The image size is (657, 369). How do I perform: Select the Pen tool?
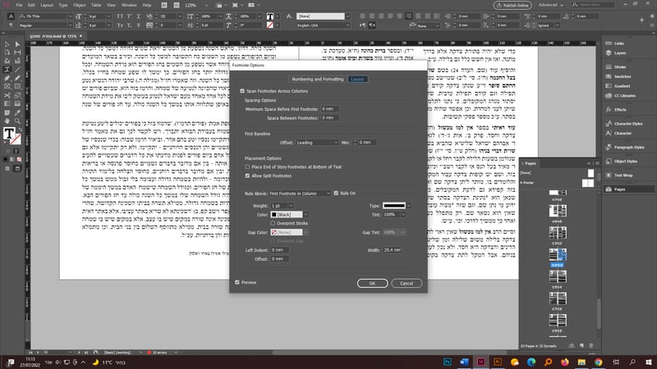pos(7,78)
